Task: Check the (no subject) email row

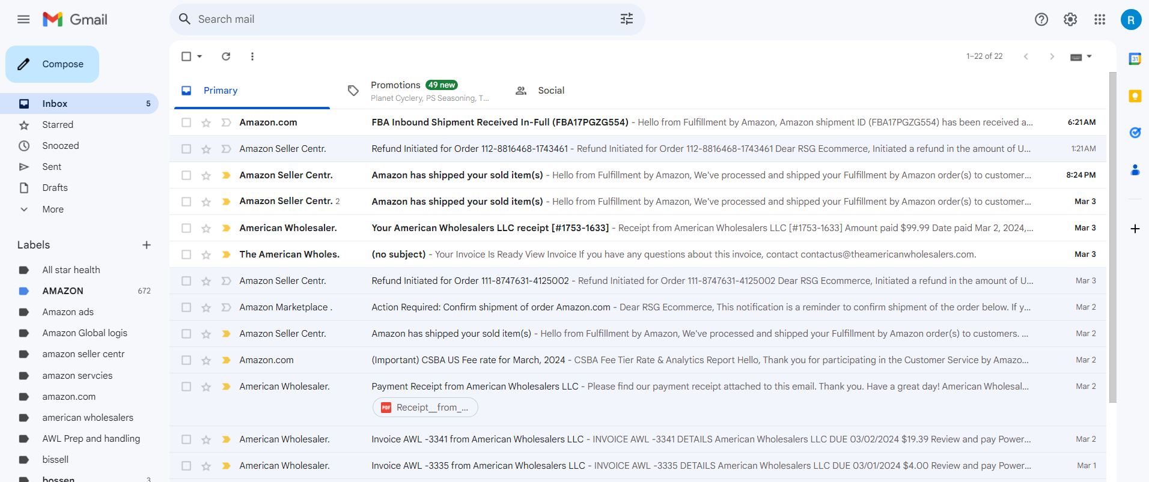Action: [x=186, y=255]
